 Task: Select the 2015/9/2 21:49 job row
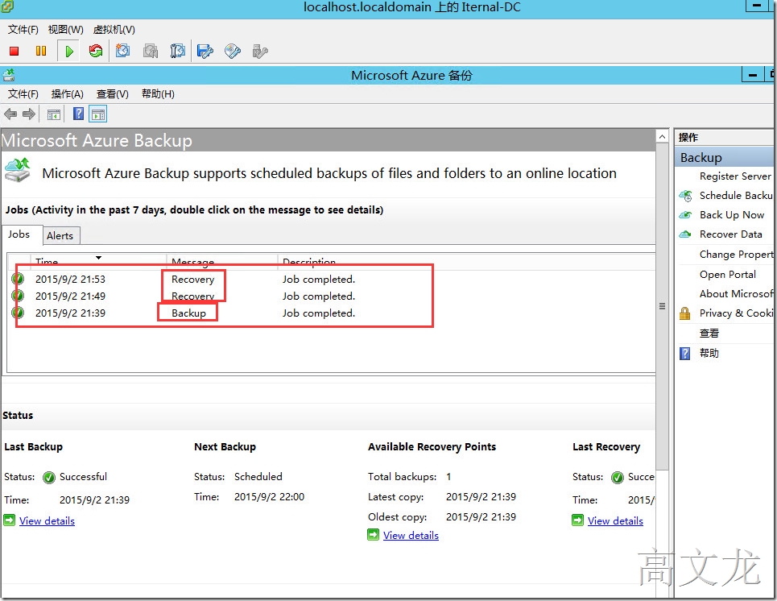[331, 296]
